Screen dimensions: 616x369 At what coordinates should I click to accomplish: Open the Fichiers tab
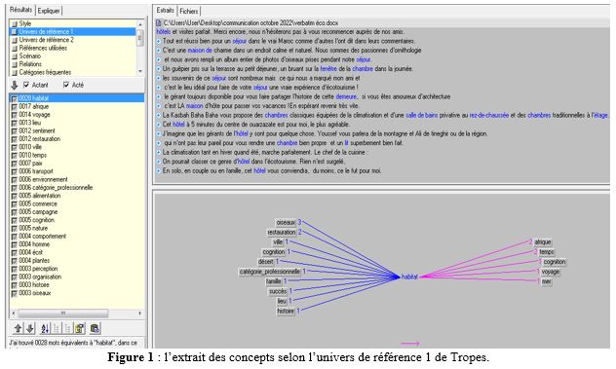(189, 12)
